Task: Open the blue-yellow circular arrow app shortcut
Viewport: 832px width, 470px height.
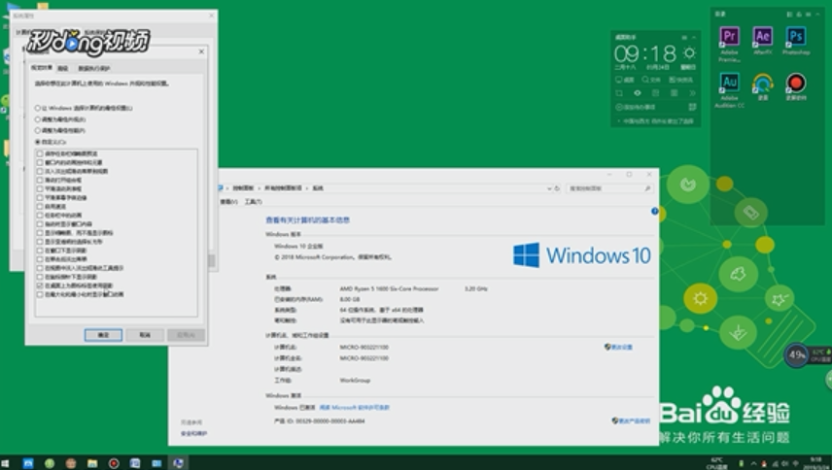Action: pos(762,86)
